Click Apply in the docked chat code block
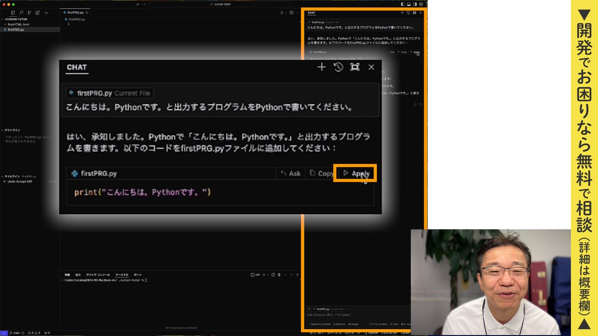The image size is (598, 336). [x=415, y=52]
